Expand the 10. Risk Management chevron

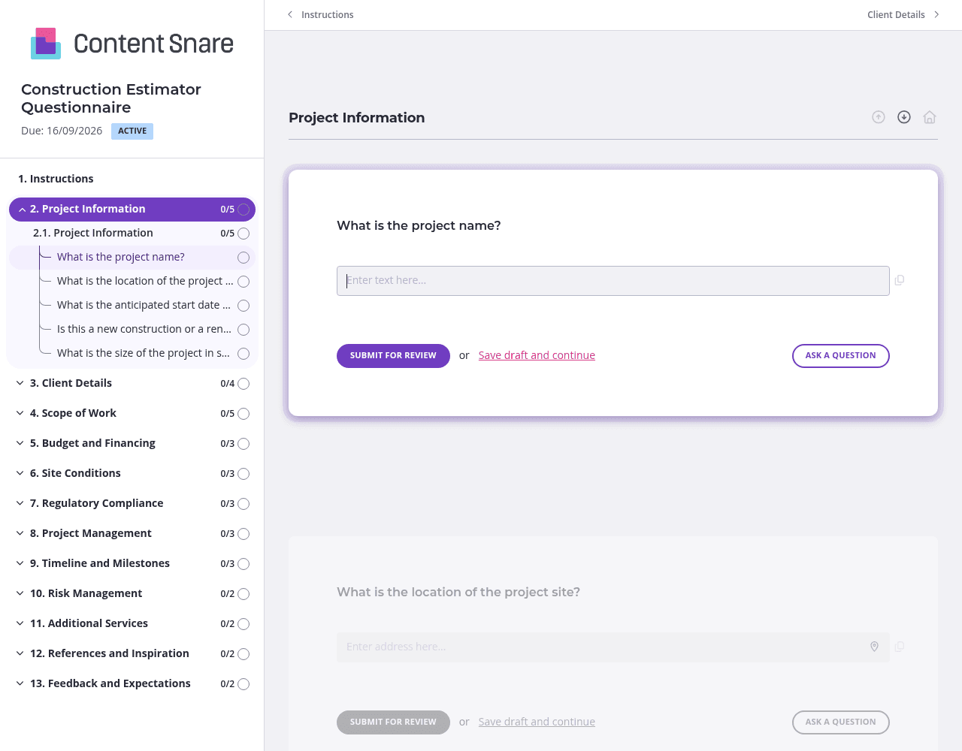pyautogui.click(x=20, y=593)
